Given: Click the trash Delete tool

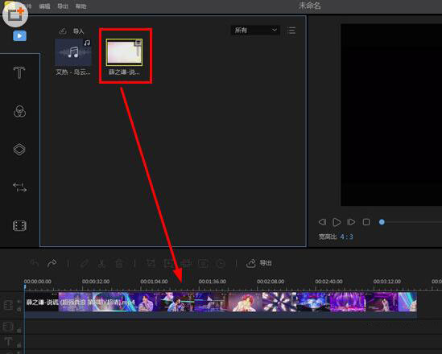Looking at the screenshot, I should [x=119, y=264].
